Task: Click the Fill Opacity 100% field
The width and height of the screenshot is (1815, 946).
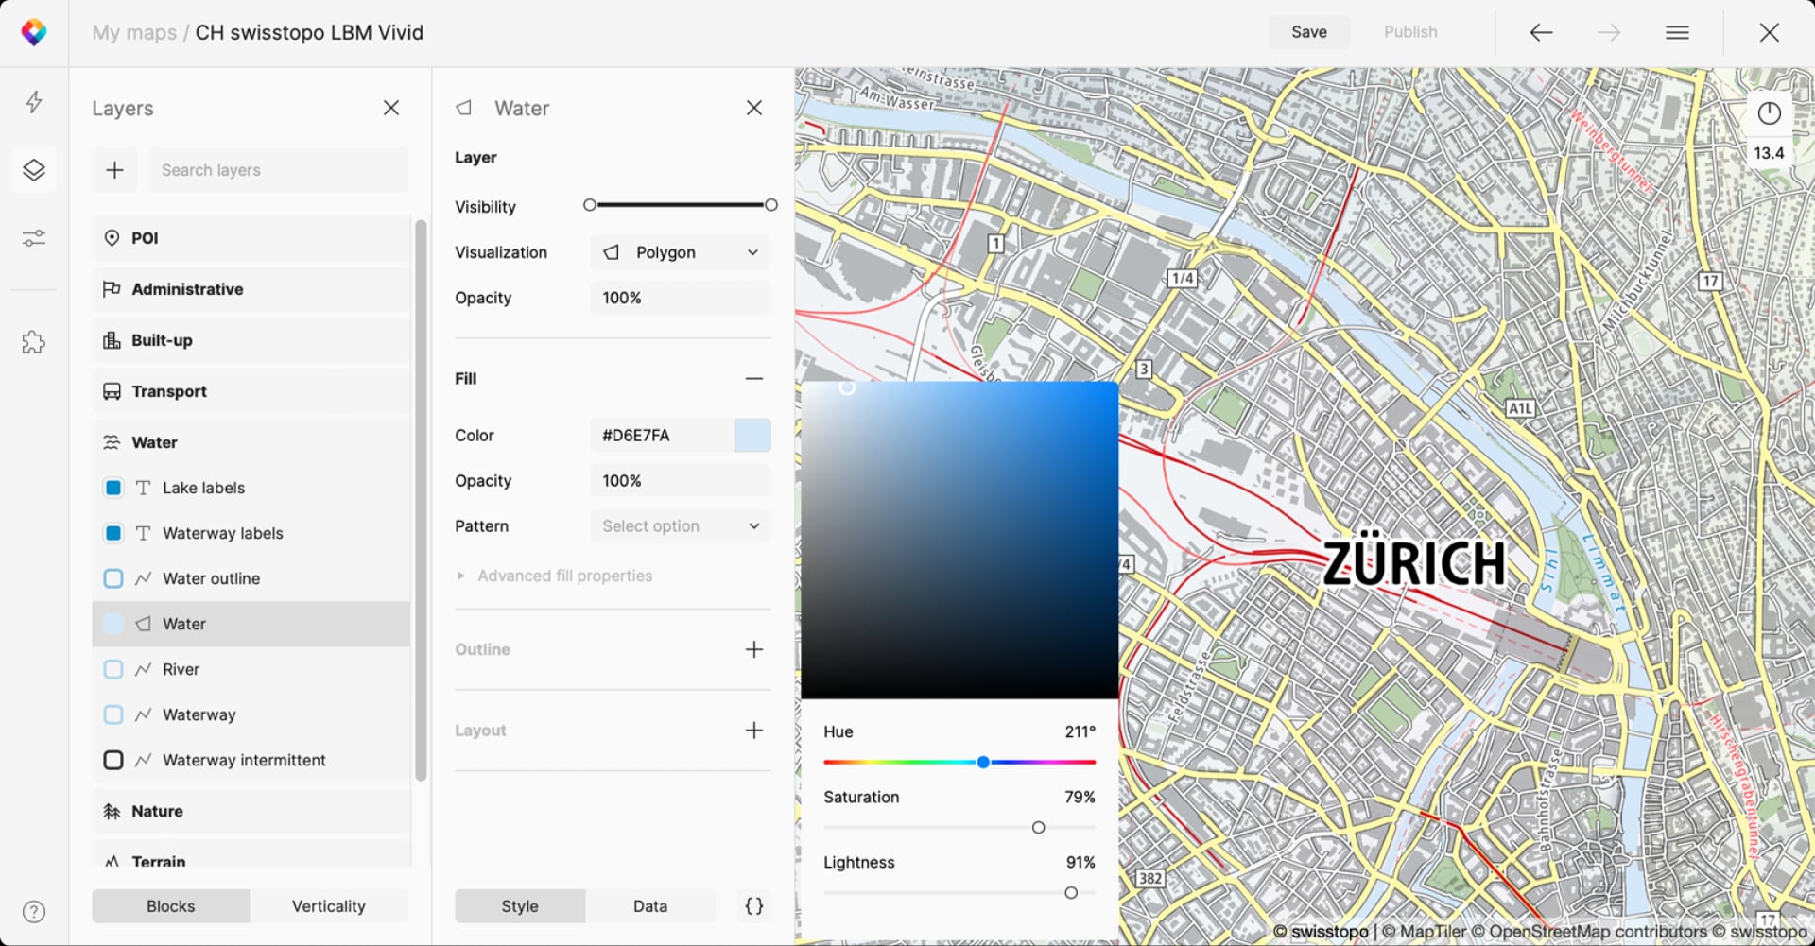Action: (x=681, y=481)
